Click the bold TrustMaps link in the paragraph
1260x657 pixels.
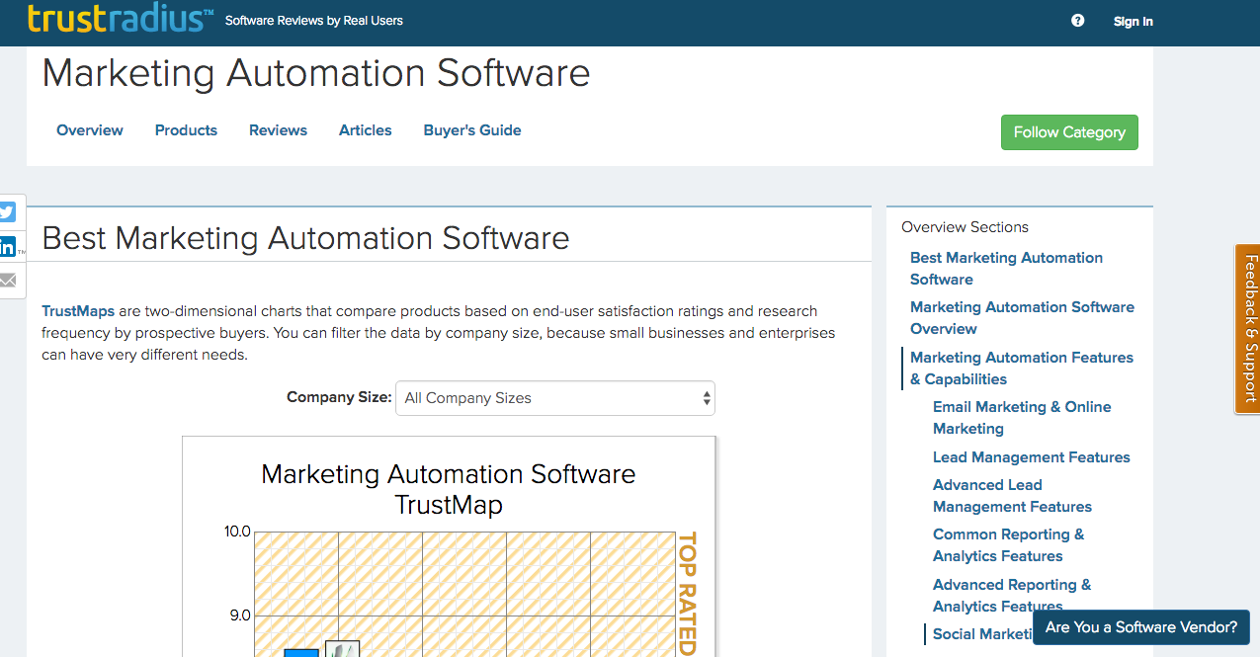coord(77,311)
